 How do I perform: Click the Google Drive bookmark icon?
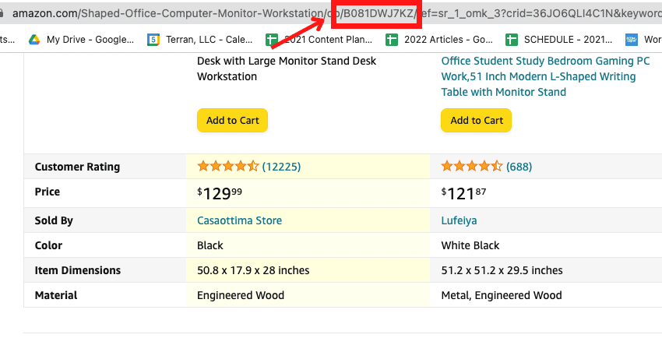pyautogui.click(x=34, y=40)
